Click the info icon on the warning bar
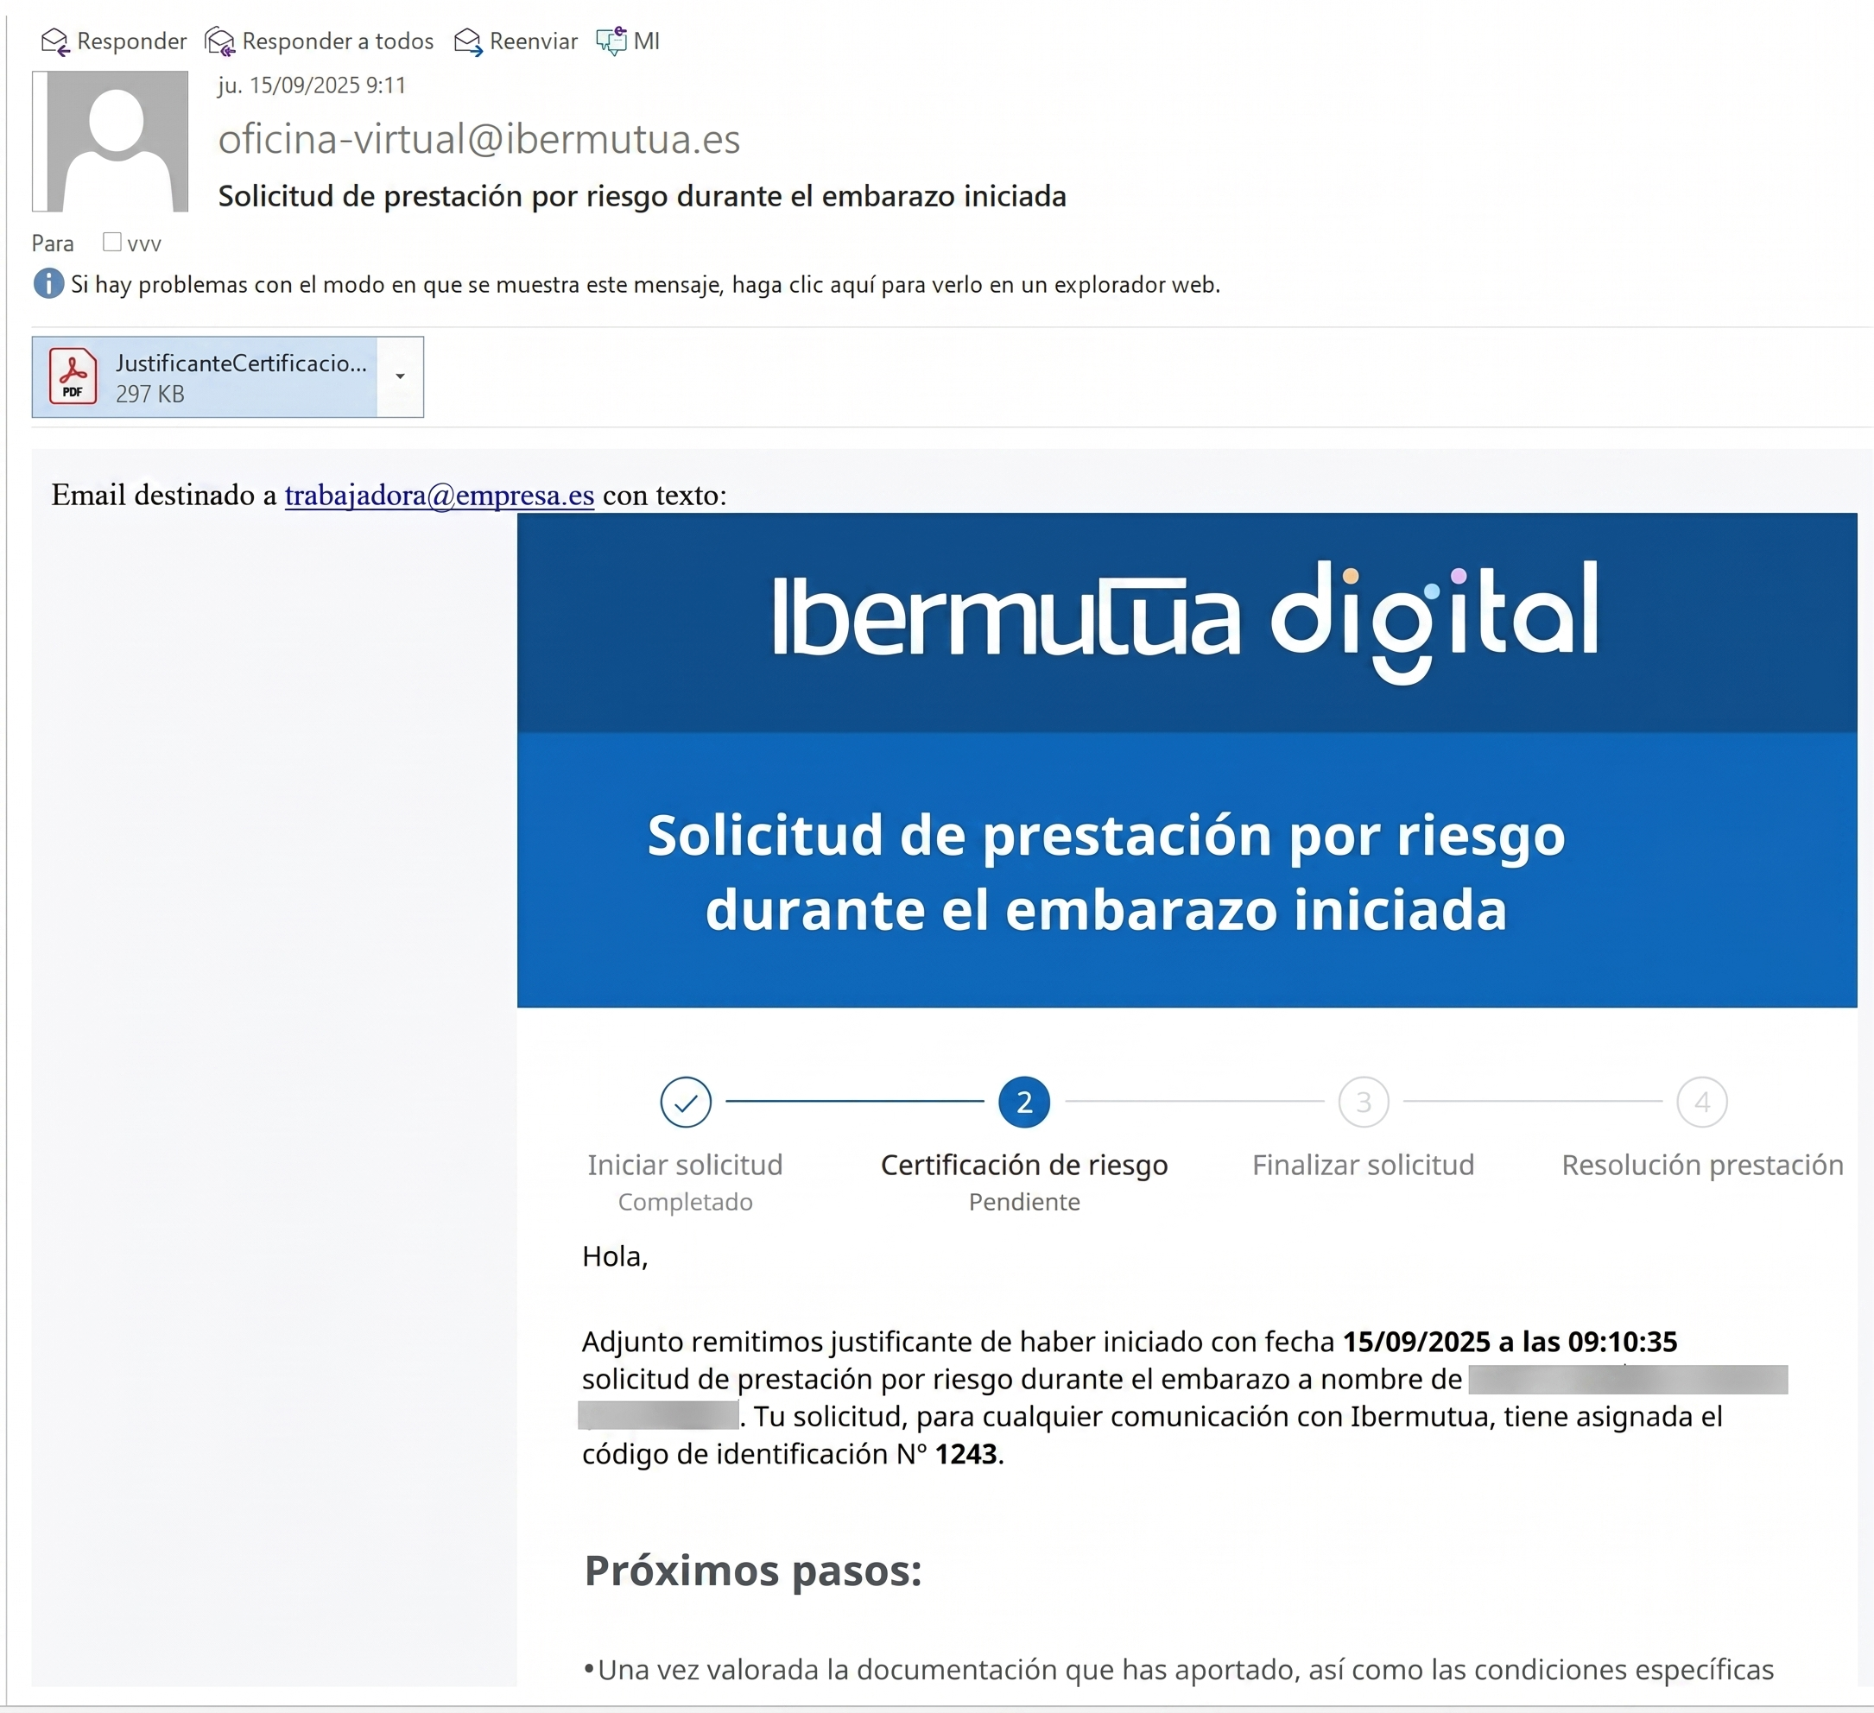 (47, 284)
